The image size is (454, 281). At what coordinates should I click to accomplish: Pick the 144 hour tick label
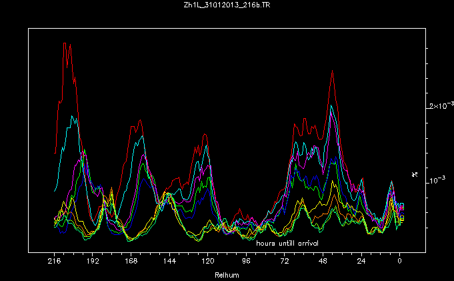169,264
